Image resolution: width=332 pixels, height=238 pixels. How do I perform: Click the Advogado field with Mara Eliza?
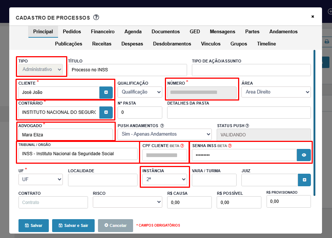pyautogui.click(x=66, y=135)
